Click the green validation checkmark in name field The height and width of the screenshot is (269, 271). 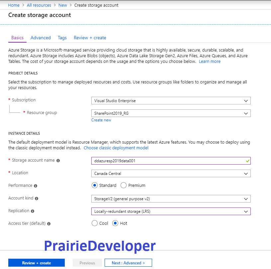247,161
